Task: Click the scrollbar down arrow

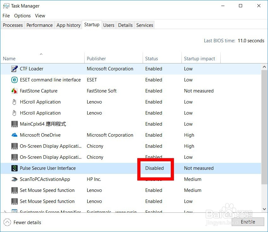Action: pos(264,209)
